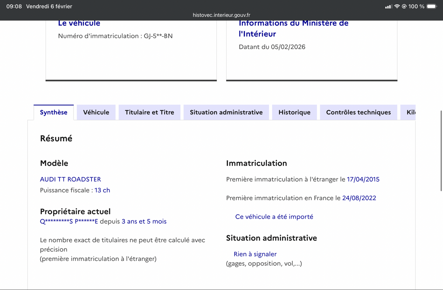
Task: Tap the 09:08 clock in status bar
Action: click(14, 7)
